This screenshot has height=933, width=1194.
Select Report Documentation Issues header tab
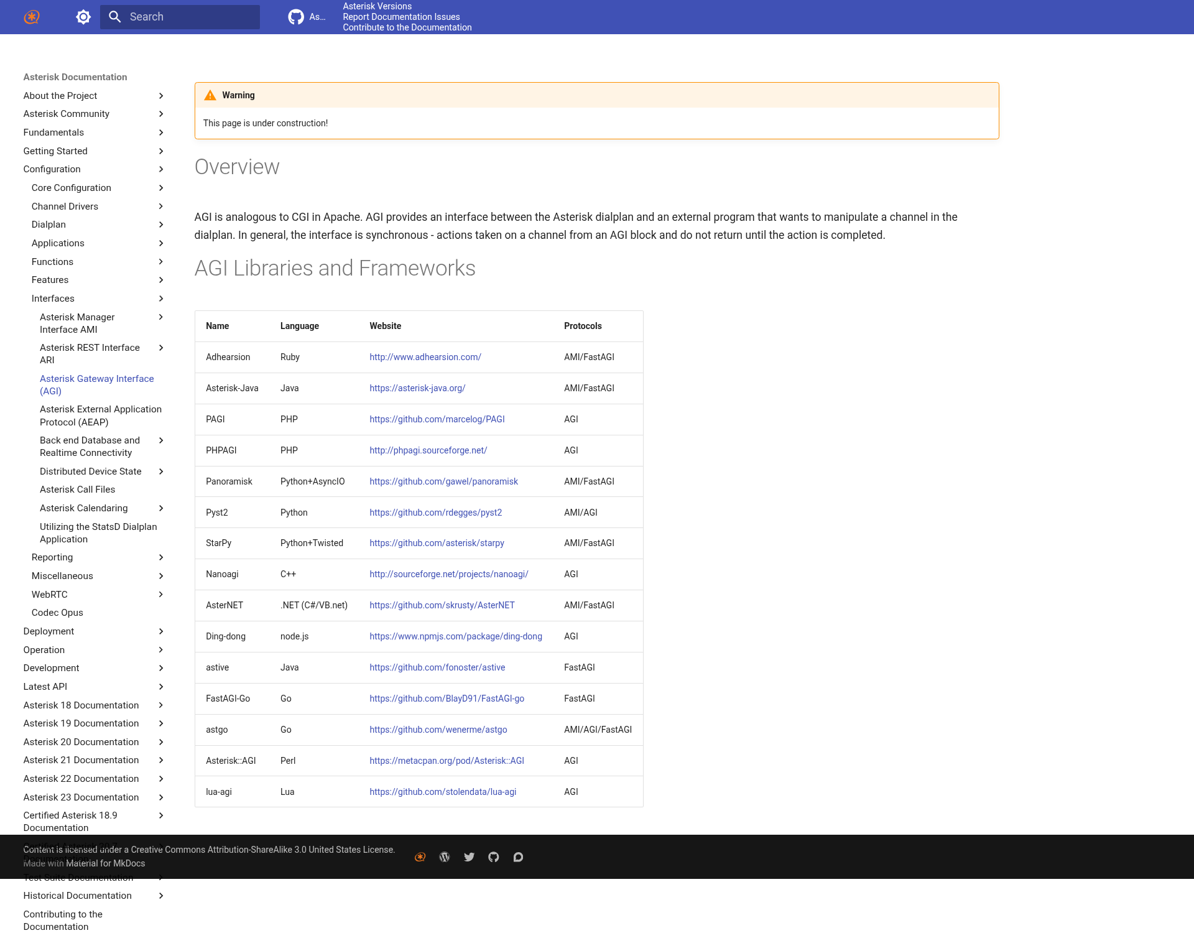[401, 17]
